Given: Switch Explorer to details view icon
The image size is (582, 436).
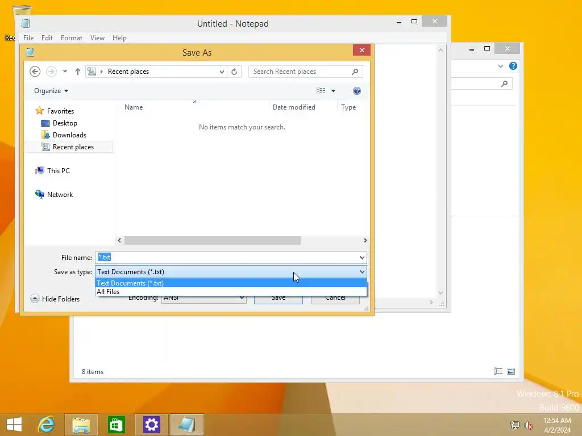Looking at the screenshot, I should click(x=498, y=371).
